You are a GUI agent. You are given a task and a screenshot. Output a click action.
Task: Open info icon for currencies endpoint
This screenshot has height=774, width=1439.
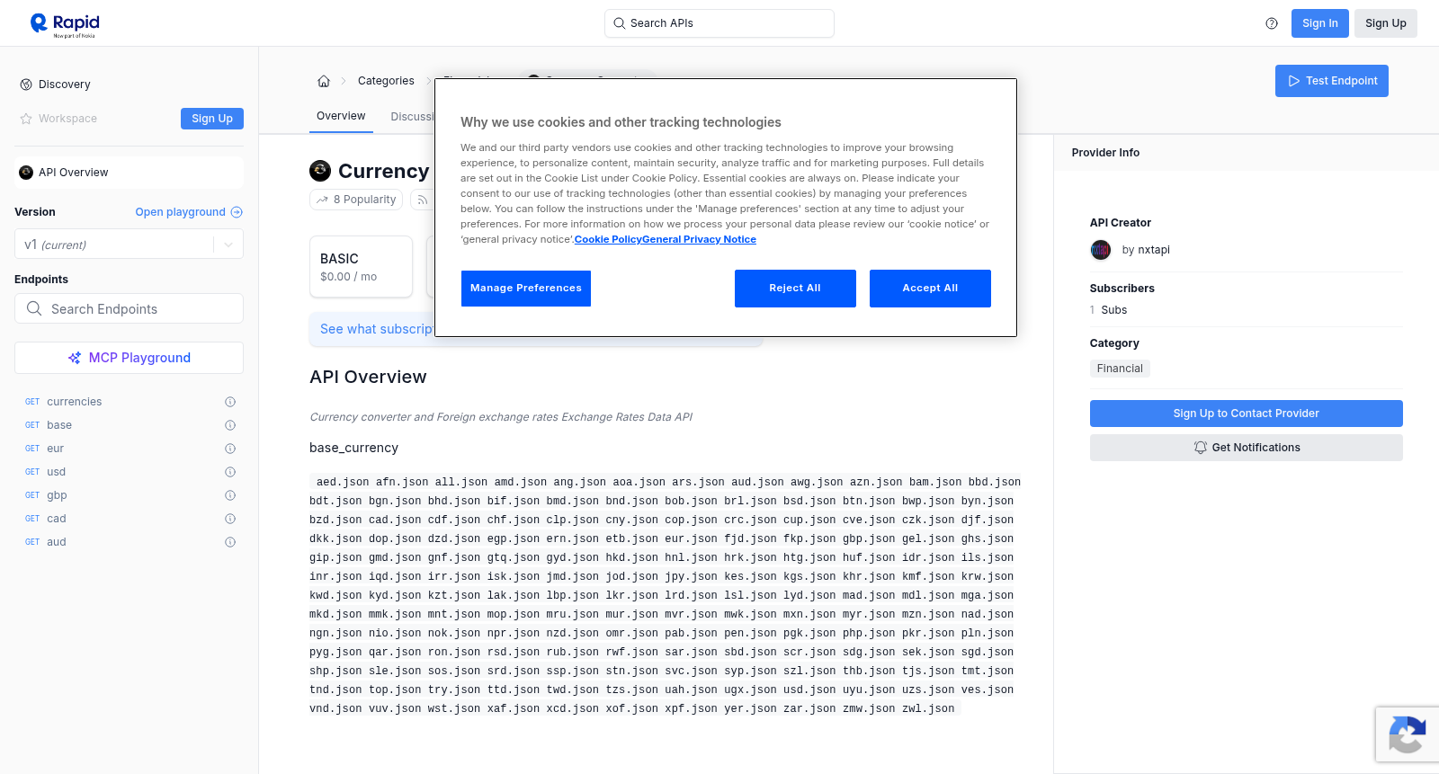click(x=230, y=402)
